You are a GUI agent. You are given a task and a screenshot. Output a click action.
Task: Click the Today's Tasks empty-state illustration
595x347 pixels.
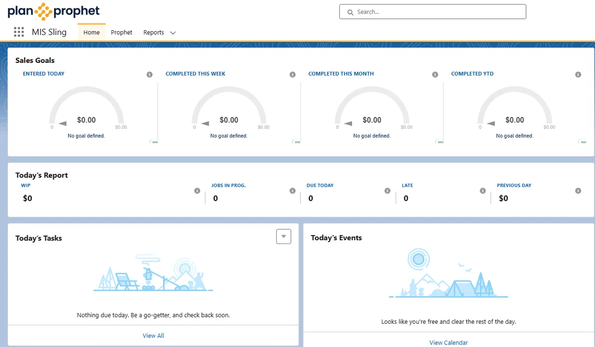click(x=153, y=272)
